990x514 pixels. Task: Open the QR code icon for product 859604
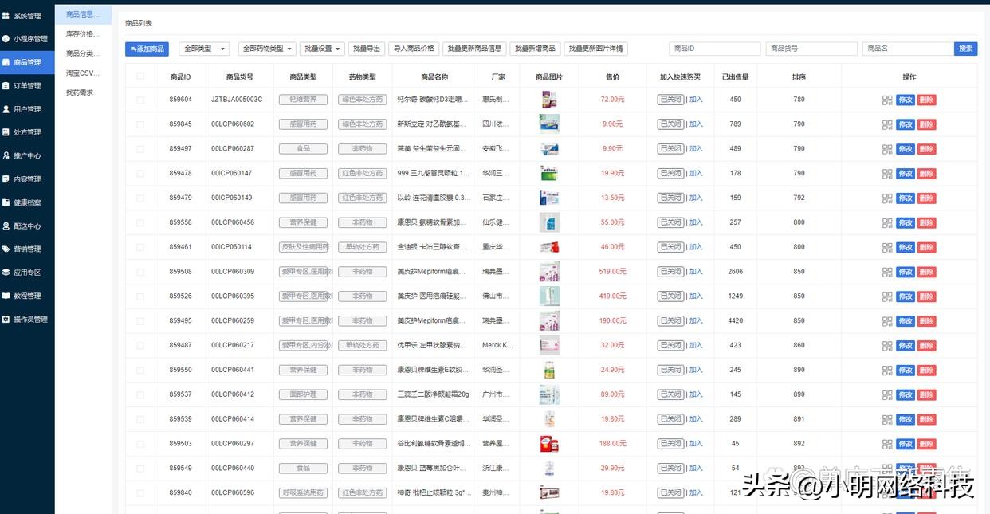tap(886, 99)
